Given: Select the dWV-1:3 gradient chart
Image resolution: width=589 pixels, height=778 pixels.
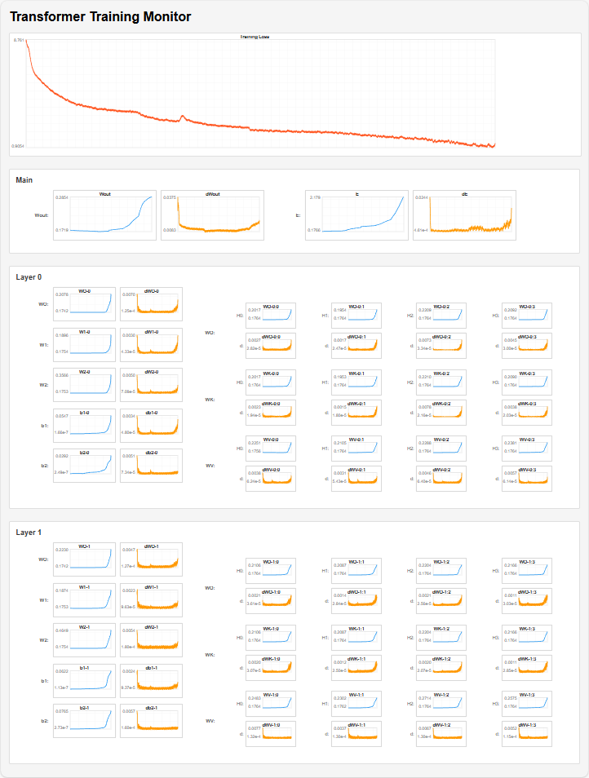Looking at the screenshot, I should pyautogui.click(x=526, y=734).
